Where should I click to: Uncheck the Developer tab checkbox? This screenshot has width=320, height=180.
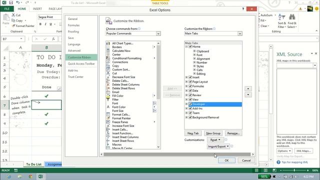[x=190, y=104]
